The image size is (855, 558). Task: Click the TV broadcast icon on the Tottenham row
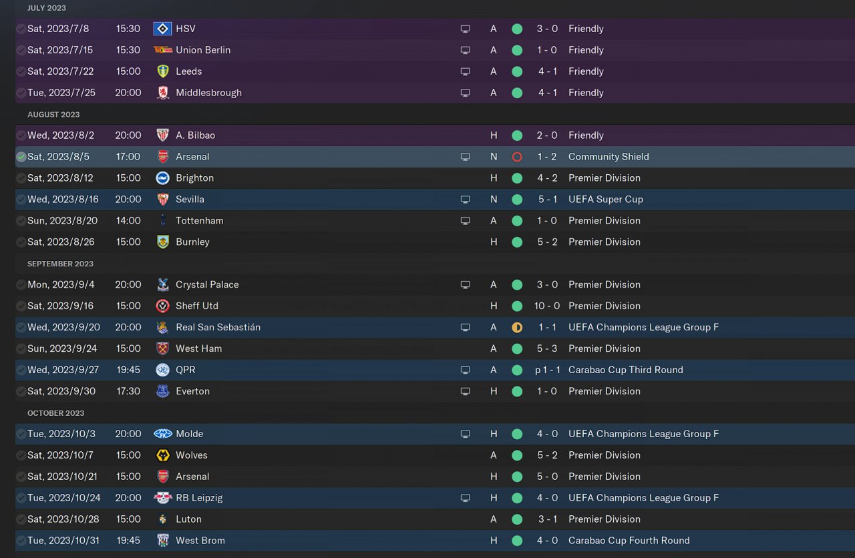pyautogui.click(x=465, y=221)
